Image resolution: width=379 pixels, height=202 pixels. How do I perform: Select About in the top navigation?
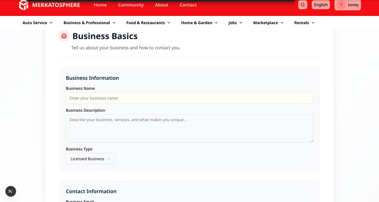click(162, 5)
